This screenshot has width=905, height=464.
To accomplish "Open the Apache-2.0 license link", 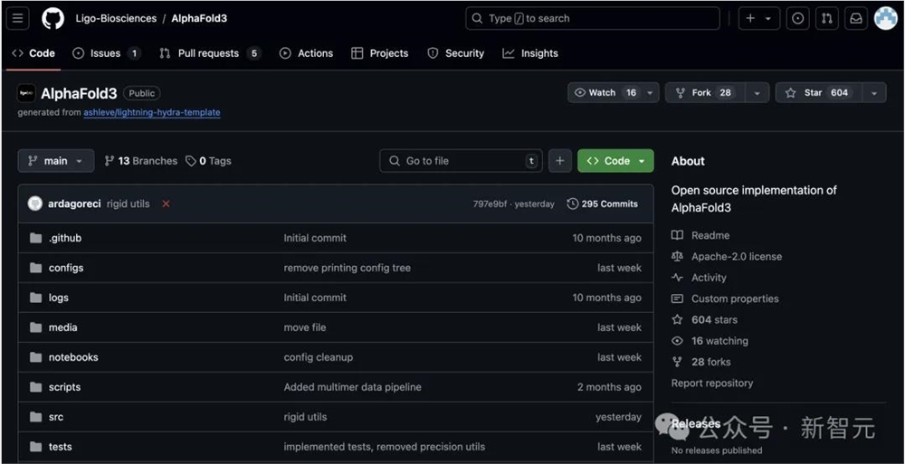I will pyautogui.click(x=727, y=256).
